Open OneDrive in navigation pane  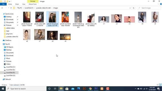pyautogui.click(x=8, y=40)
